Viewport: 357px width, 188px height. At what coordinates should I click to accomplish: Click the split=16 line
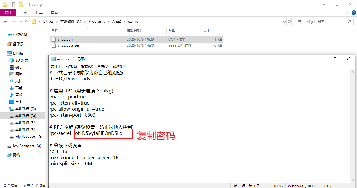[x=58, y=151]
